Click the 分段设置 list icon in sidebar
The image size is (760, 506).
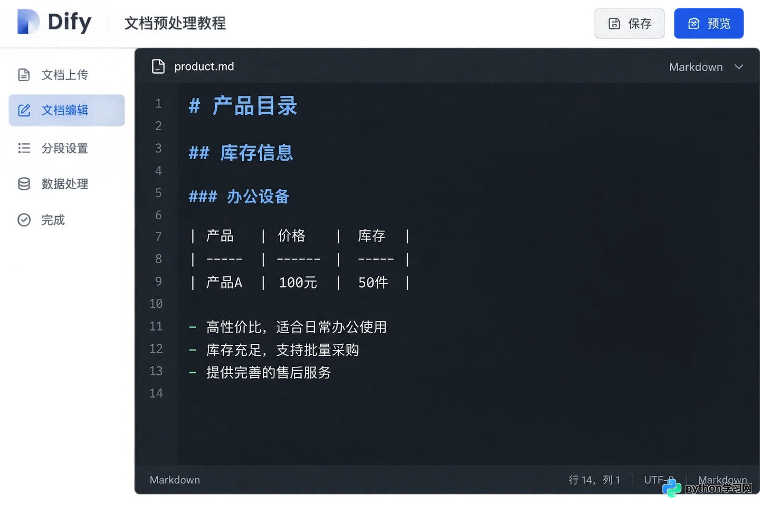coord(24,148)
